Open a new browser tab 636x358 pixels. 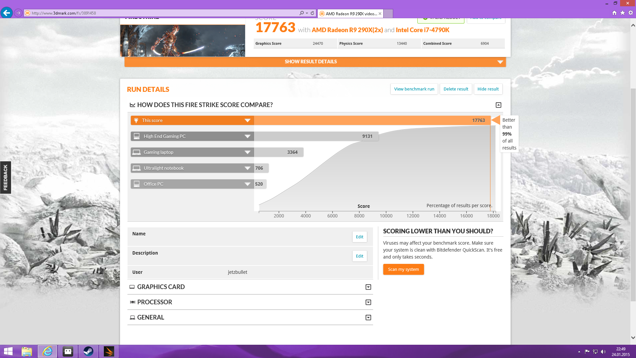tap(388, 14)
